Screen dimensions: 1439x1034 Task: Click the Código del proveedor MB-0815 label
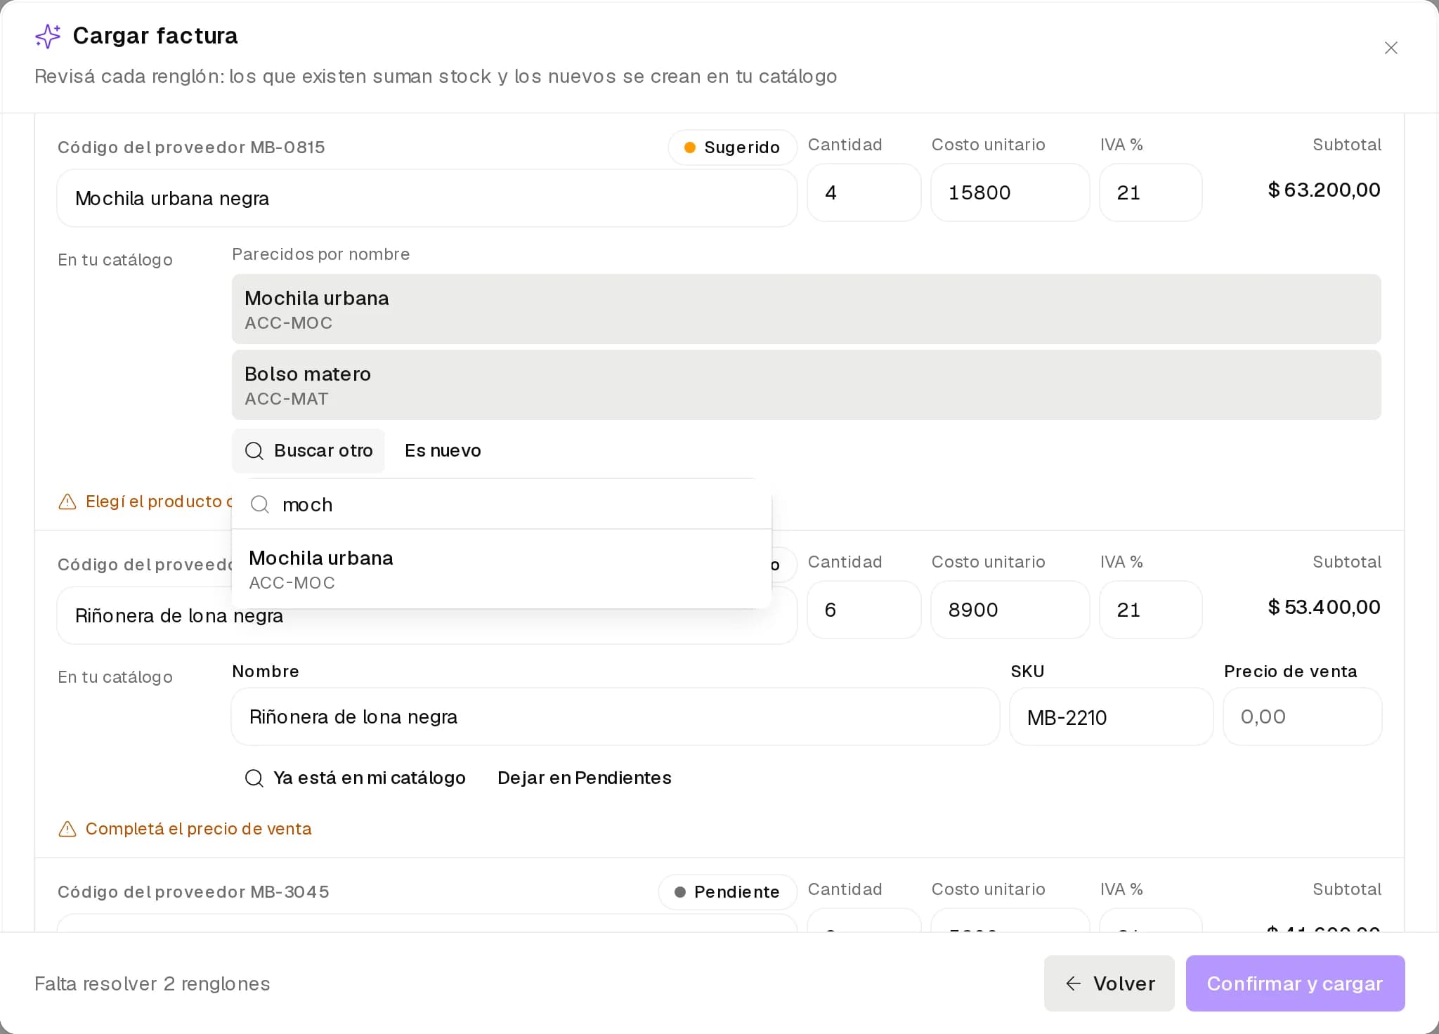(191, 148)
